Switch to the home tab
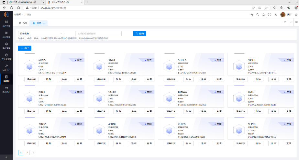Image resolution: width=299 pixels, height=160 pixels. pyautogui.click(x=23, y=23)
